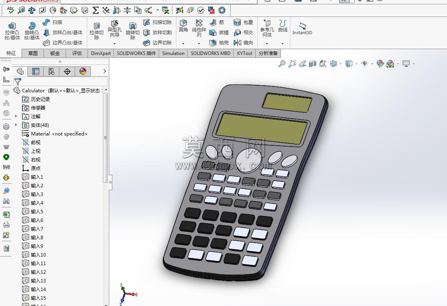Viewport: 447px width, 306px height.
Task: Select the Shell 抽壳 tool
Action: coord(219,43)
